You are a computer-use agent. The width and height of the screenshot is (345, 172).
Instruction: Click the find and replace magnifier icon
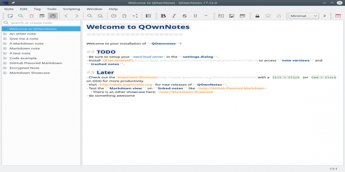[100, 16]
